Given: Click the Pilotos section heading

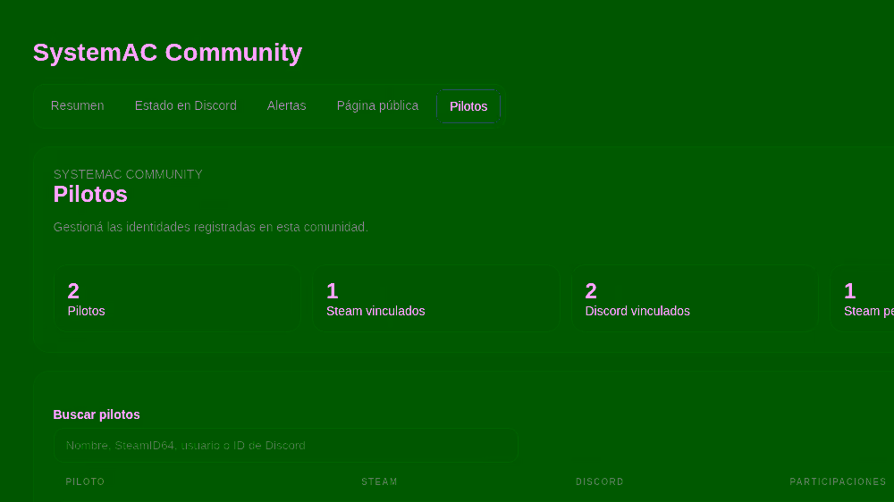Looking at the screenshot, I should point(90,195).
